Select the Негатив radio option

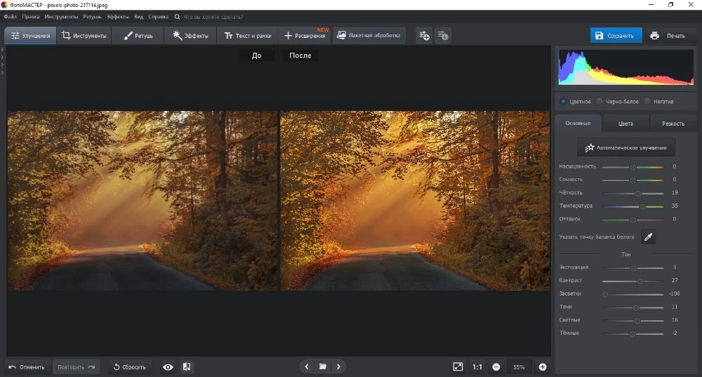click(647, 102)
